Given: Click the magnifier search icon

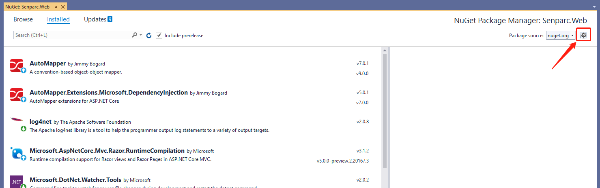Looking at the screenshot, I should tap(135, 35).
